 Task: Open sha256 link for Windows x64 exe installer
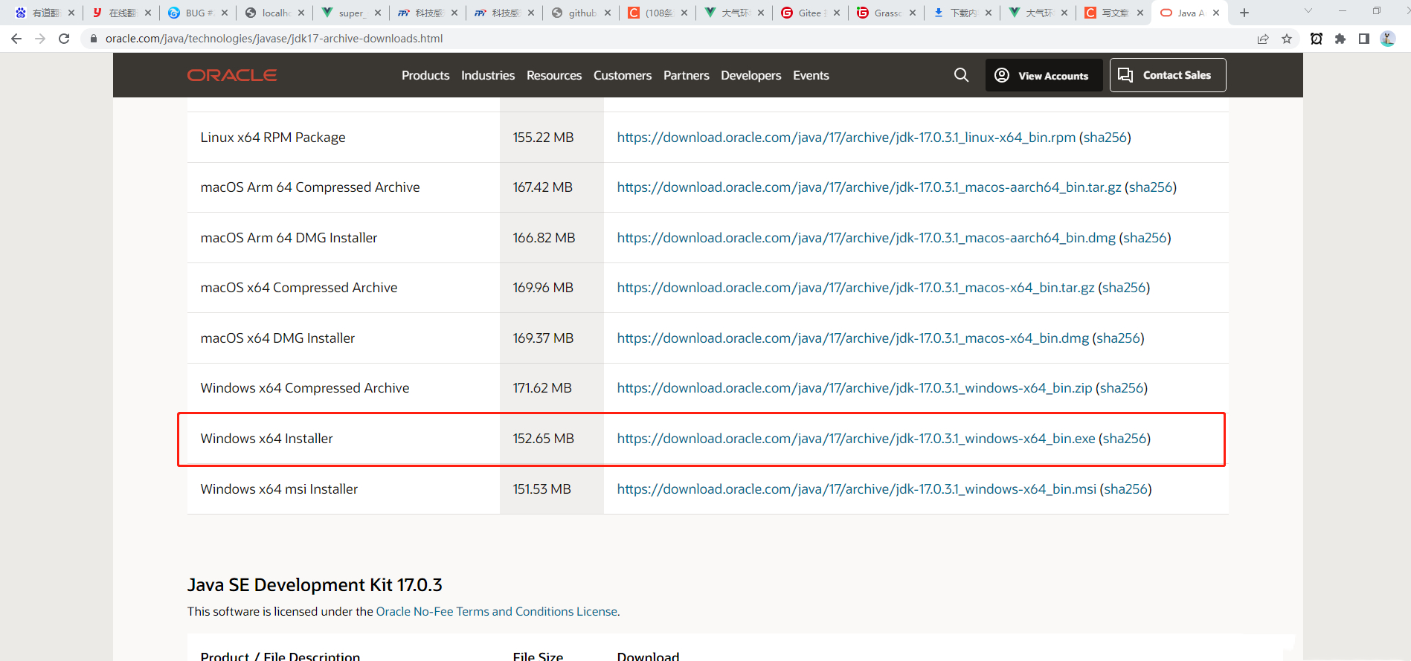[x=1125, y=439]
